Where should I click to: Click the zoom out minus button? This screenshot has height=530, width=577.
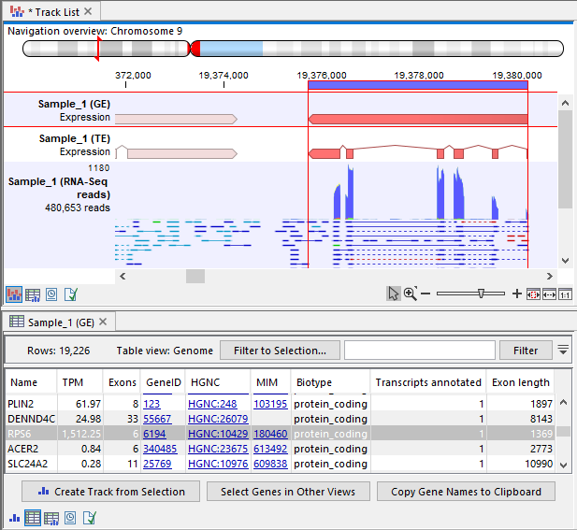coord(426,294)
